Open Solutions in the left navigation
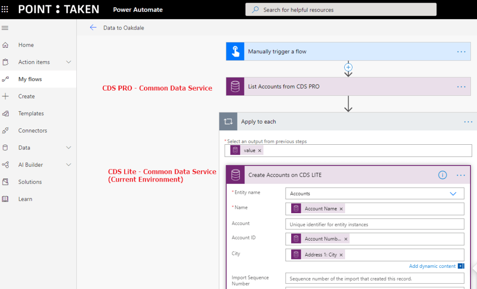 (30, 182)
